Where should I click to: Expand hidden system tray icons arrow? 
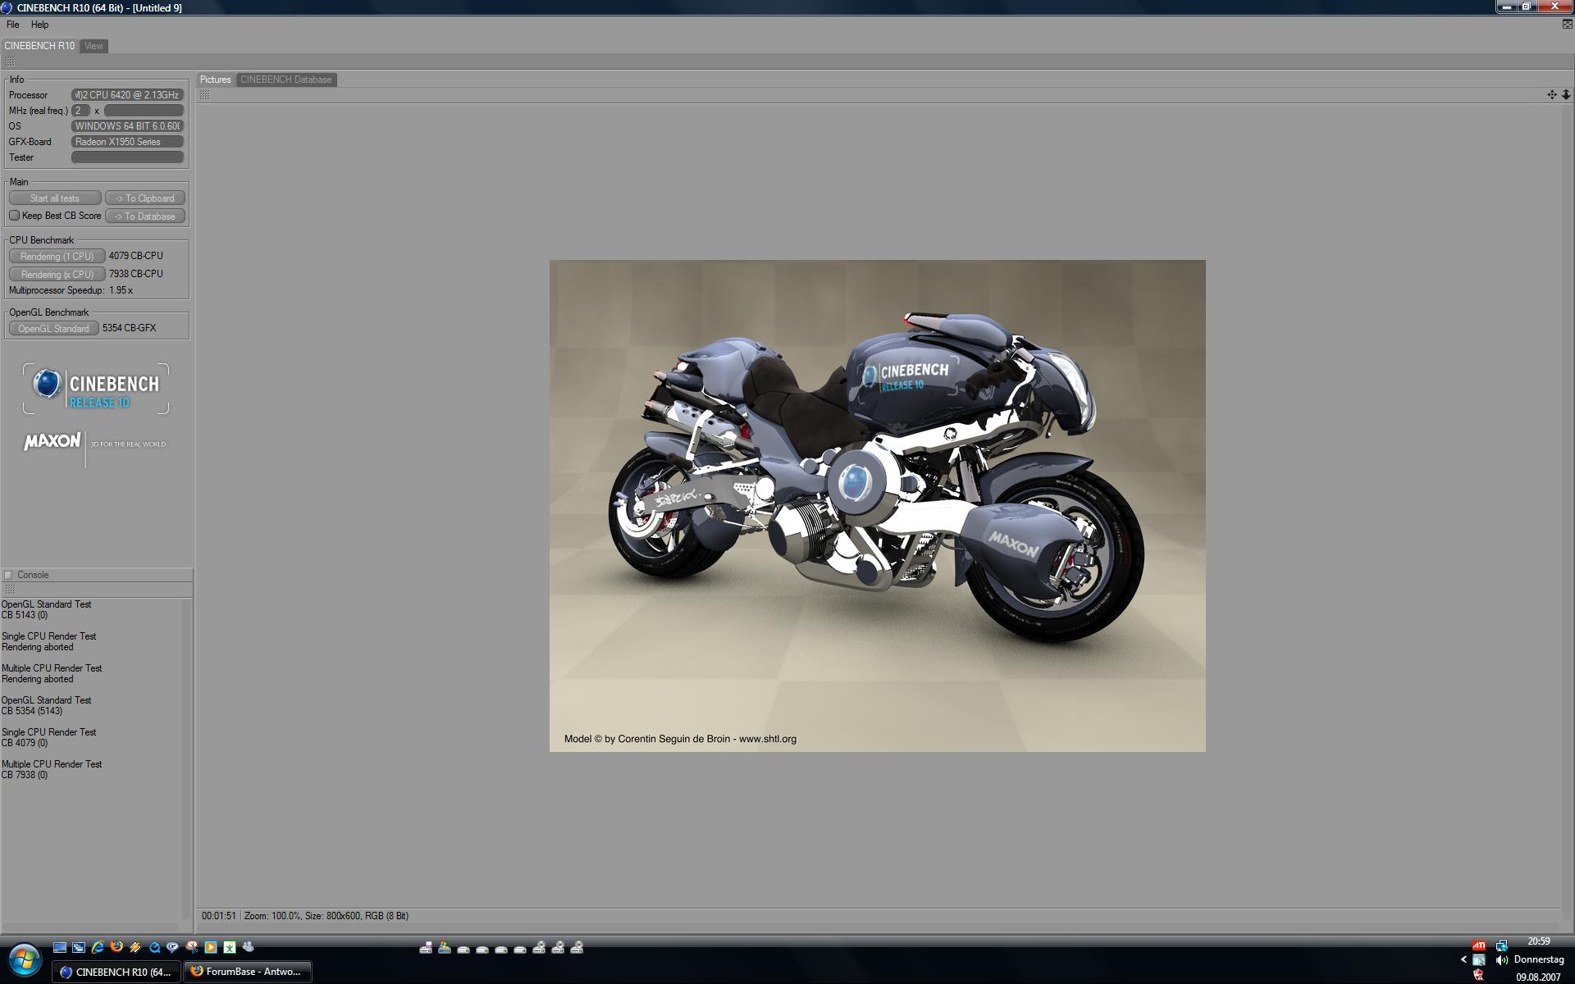click(x=1463, y=959)
